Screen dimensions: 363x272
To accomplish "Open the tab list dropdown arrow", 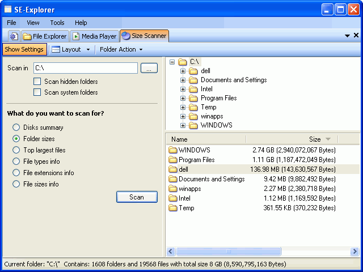I will pos(347,36).
